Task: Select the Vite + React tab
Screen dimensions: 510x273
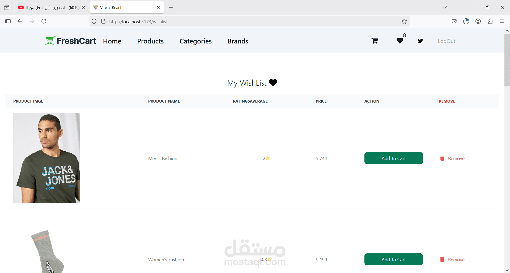Action: [127, 7]
